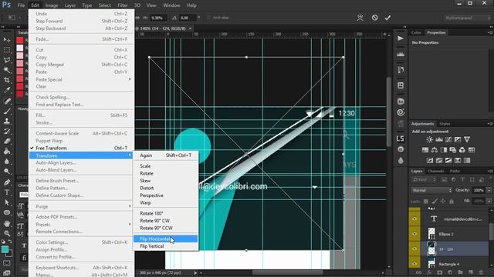The image size is (494, 277).
Task: Open the Filter menu
Action: point(123,5)
